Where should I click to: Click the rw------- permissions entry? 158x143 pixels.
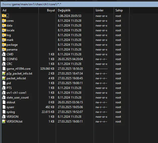click(101, 69)
